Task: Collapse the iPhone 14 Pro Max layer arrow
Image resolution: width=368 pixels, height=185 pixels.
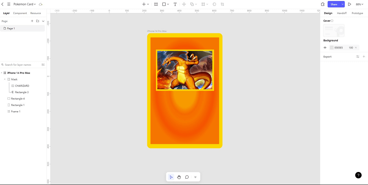Action: click(2, 73)
